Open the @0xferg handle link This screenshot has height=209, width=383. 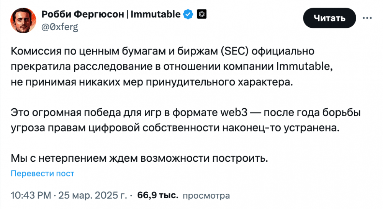[60, 27]
